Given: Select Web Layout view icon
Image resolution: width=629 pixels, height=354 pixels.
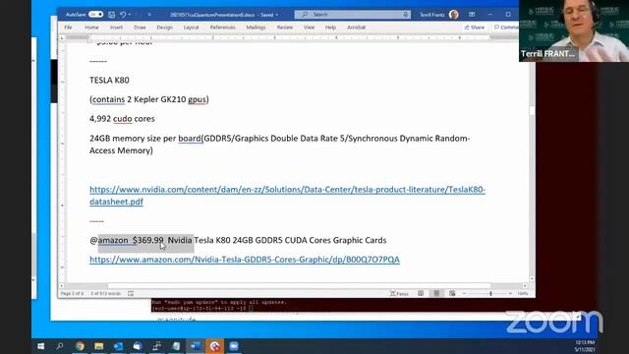Looking at the screenshot, I should (x=452, y=294).
